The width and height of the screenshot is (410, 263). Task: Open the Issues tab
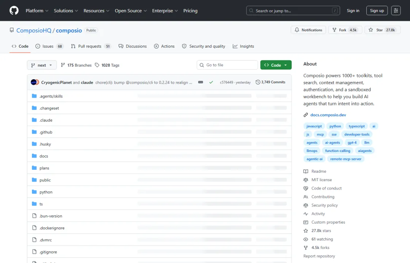(49, 46)
